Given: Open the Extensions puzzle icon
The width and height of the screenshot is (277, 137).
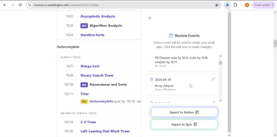Looking at the screenshot, I should coord(235,5).
